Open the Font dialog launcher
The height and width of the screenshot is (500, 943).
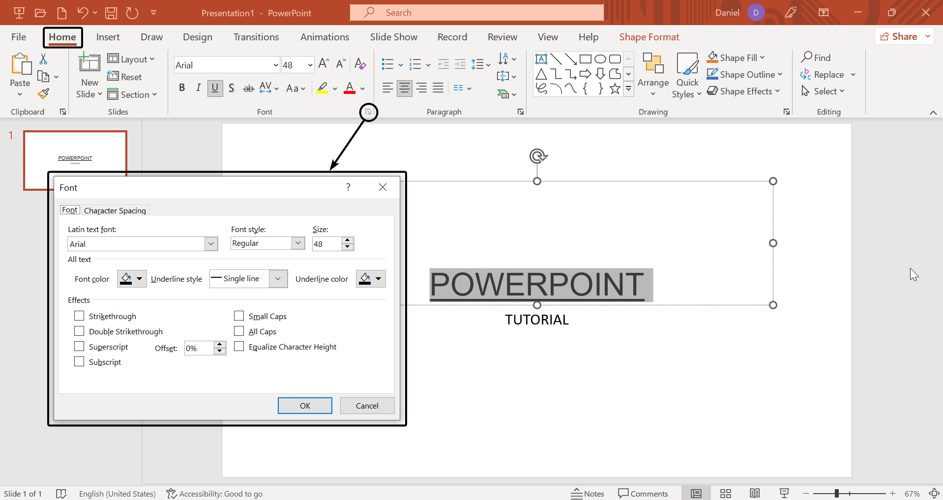click(x=368, y=112)
